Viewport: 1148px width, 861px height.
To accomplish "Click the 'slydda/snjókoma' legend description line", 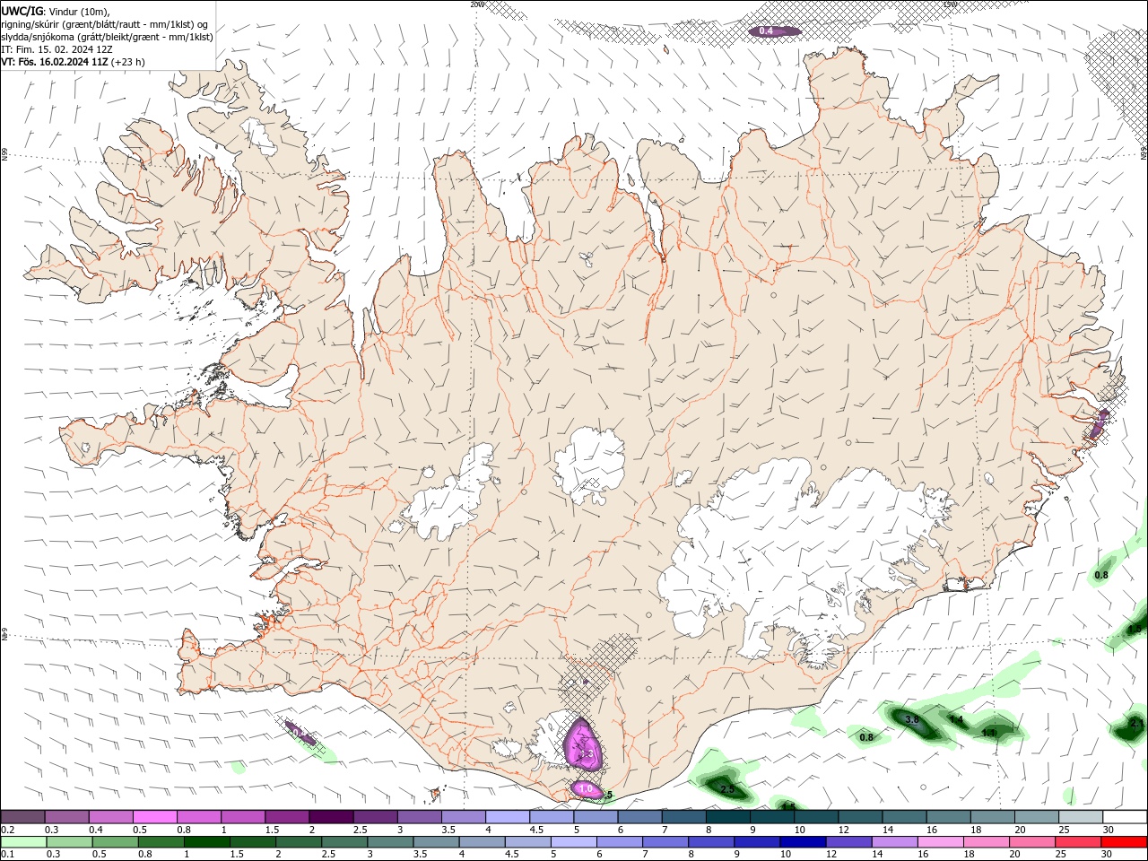I will pyautogui.click(x=107, y=37).
